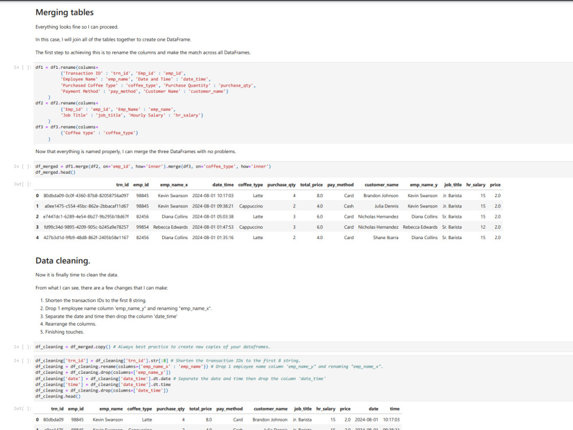573x430 pixels.
Task: Click customer name Julia Dennis
Action: [x=386, y=206]
